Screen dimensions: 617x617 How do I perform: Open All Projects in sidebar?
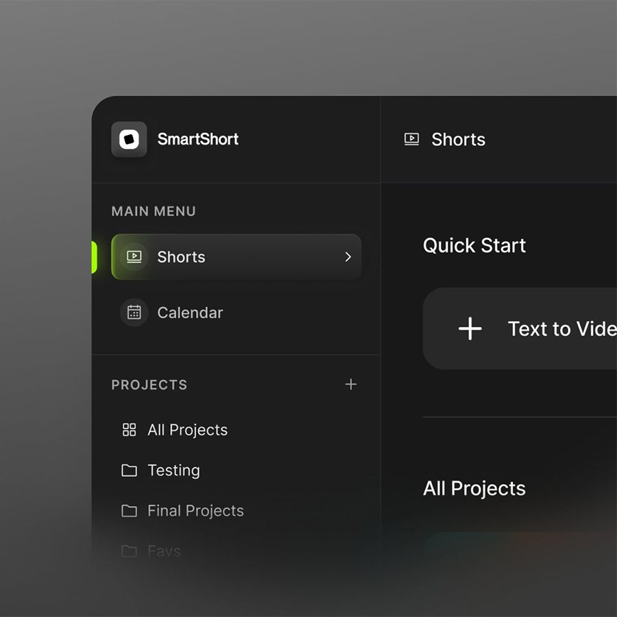click(187, 430)
